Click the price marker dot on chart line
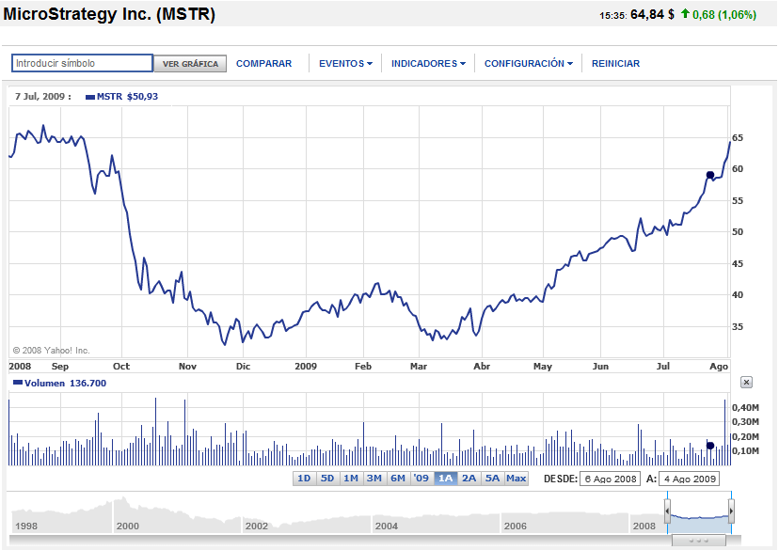This screenshot has width=779, height=550. pyautogui.click(x=710, y=175)
